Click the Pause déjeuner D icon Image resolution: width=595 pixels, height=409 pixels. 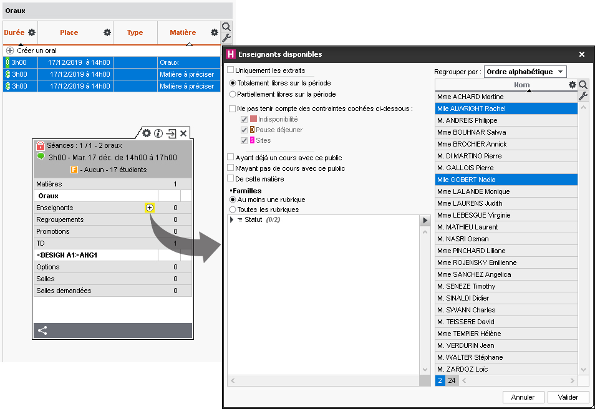tap(253, 130)
